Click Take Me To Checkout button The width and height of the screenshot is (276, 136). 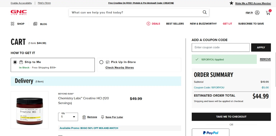(231, 117)
